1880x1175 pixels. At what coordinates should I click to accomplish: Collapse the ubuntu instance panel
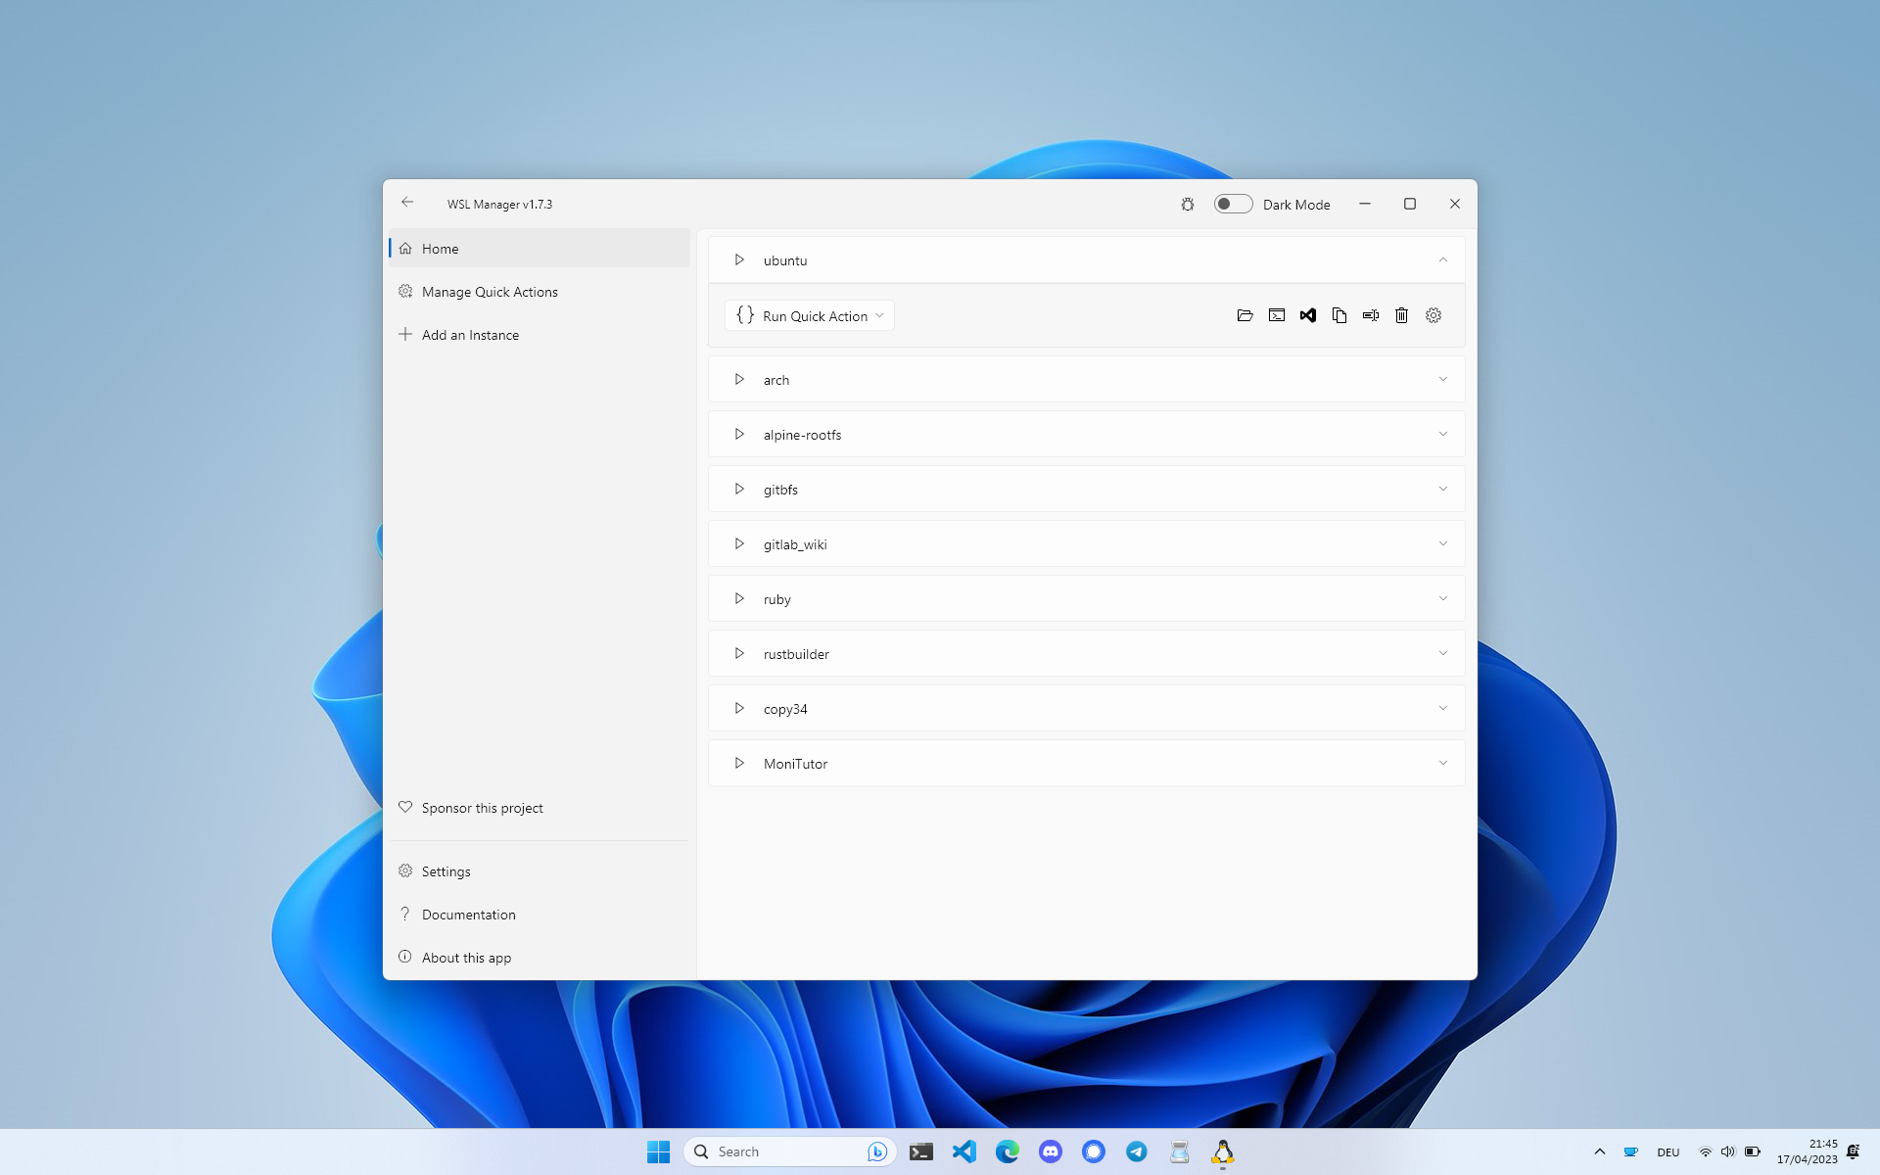tap(1443, 258)
